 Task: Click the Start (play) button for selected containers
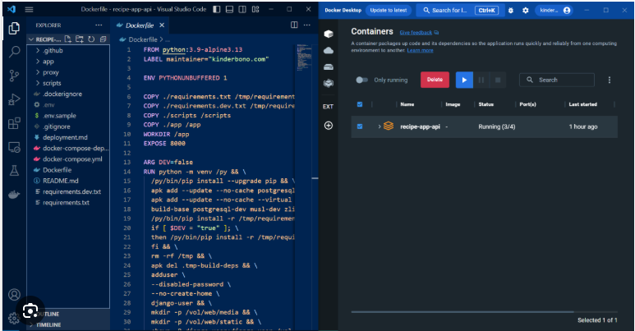463,80
